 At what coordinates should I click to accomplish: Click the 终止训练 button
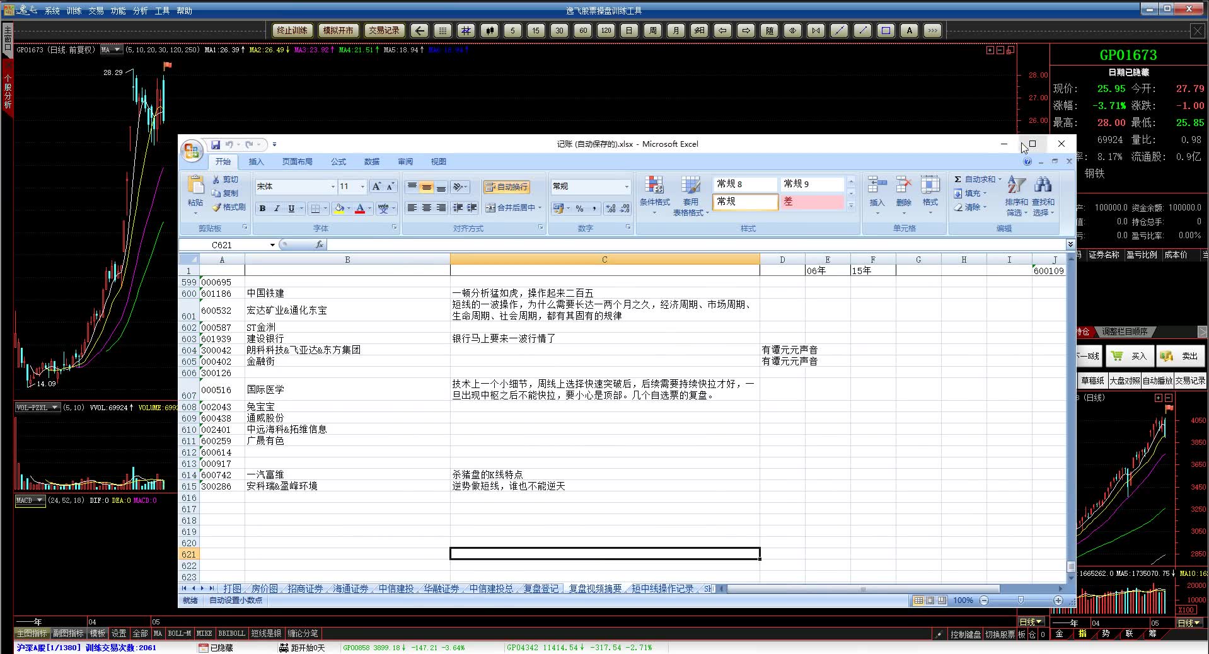tap(292, 30)
